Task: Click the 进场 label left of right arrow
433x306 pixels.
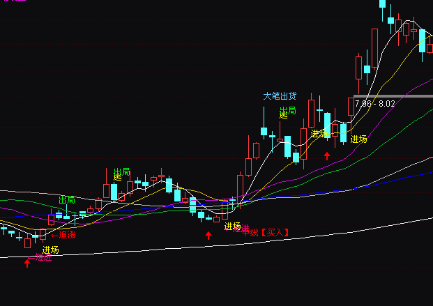Action: tap(319, 134)
